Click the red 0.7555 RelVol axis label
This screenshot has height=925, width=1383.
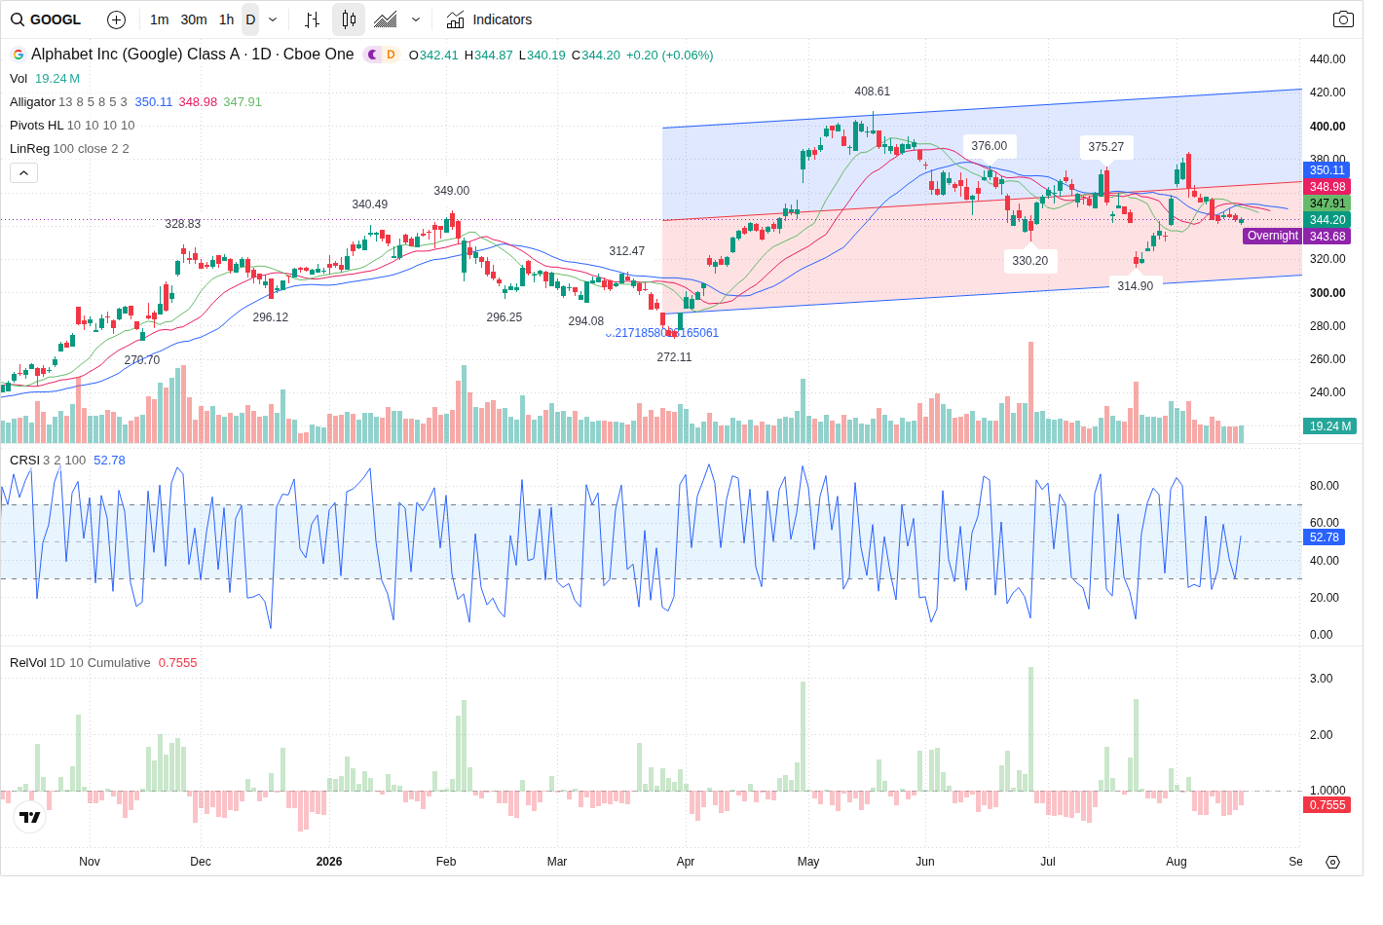[x=1327, y=805]
